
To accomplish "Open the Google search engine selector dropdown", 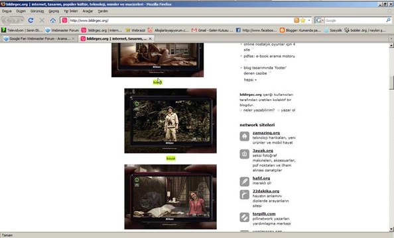I will (x=319, y=20).
